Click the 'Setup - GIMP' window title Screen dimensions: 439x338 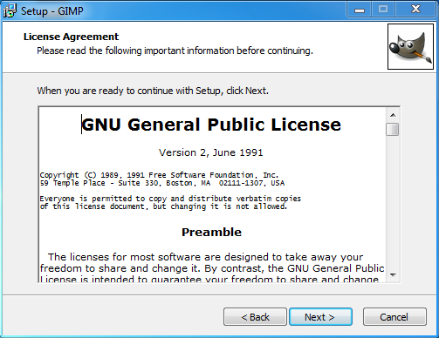[x=52, y=11]
